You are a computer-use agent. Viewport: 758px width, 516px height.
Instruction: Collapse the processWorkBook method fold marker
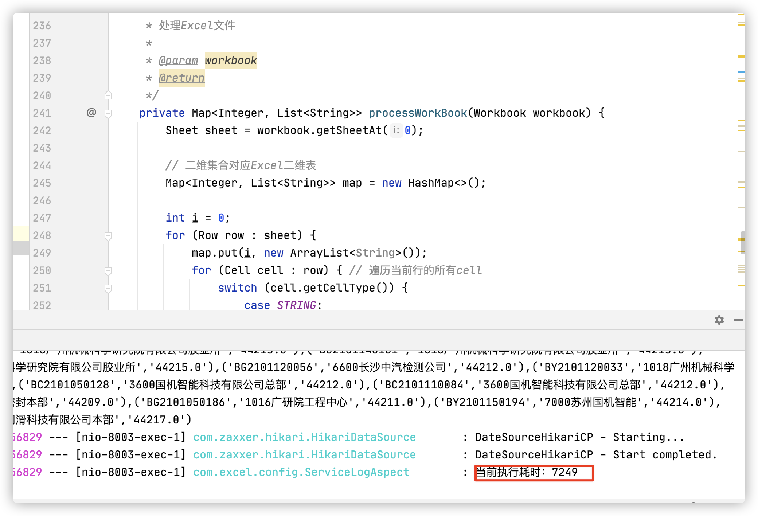(x=108, y=113)
